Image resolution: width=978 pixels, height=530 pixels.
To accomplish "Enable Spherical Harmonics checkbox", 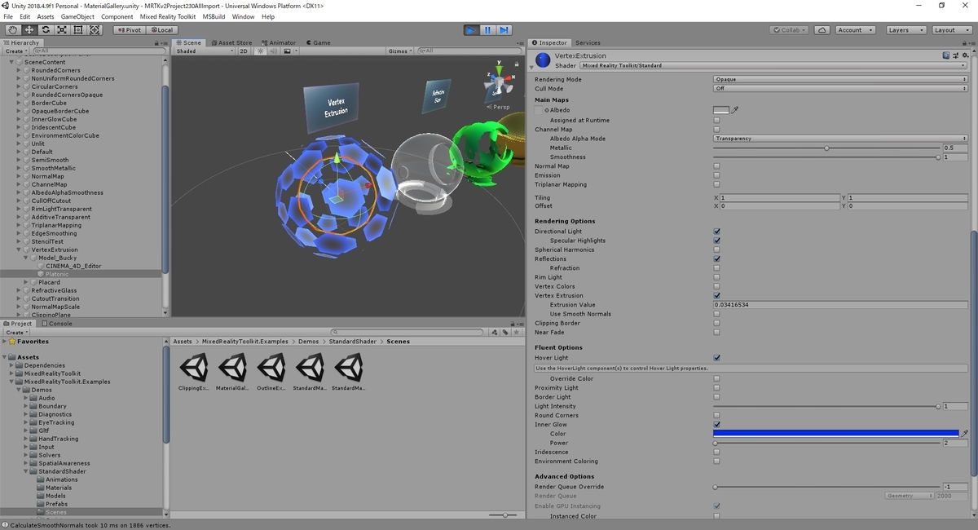I will [x=716, y=250].
